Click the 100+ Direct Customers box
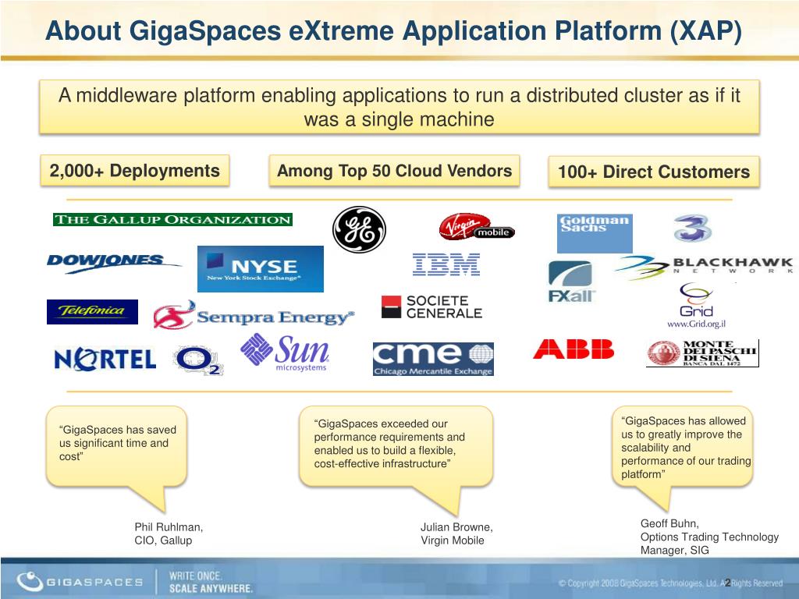Screen dimensions: 799x599 654,172
